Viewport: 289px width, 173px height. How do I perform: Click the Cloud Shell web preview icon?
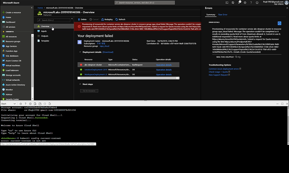point(50,104)
